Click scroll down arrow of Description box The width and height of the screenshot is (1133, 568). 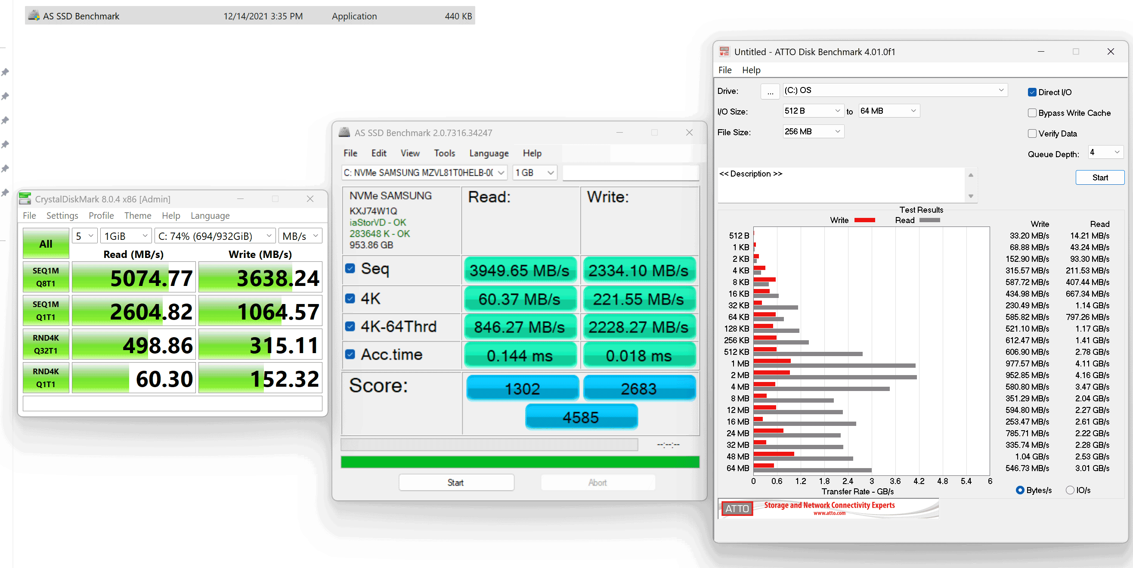point(971,196)
